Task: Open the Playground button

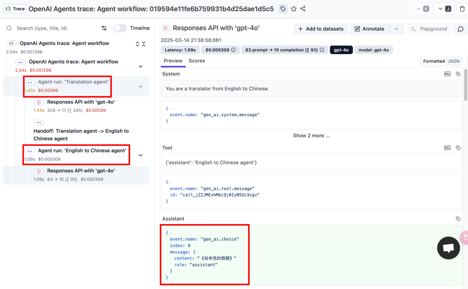Action: [429, 29]
